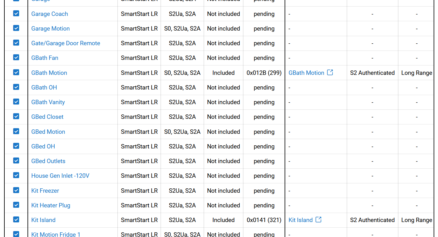Open external link icon beside Kit Island
This screenshot has width=438, height=237.
click(318, 220)
